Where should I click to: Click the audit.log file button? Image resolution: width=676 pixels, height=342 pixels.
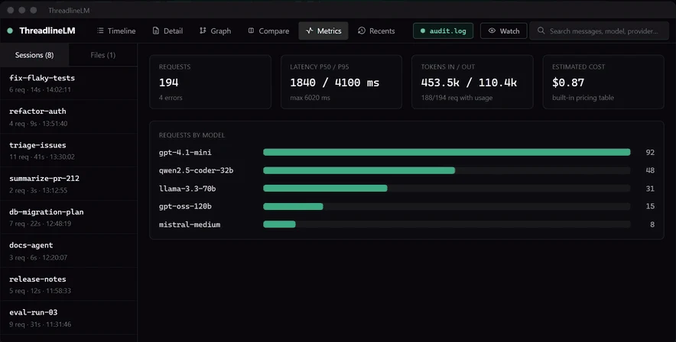pyautogui.click(x=444, y=31)
